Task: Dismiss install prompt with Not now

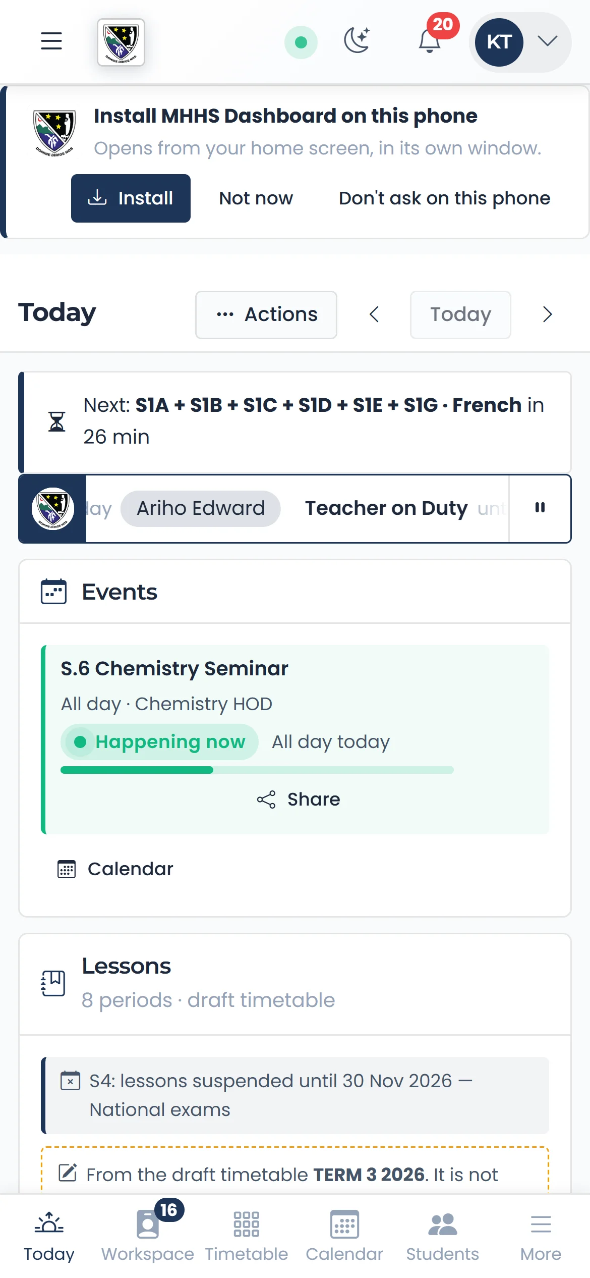Action: [256, 198]
